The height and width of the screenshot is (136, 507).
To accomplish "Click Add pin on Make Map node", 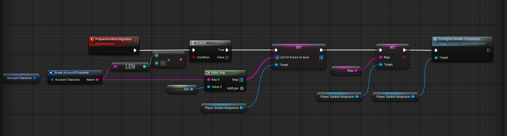I will 236,88.
